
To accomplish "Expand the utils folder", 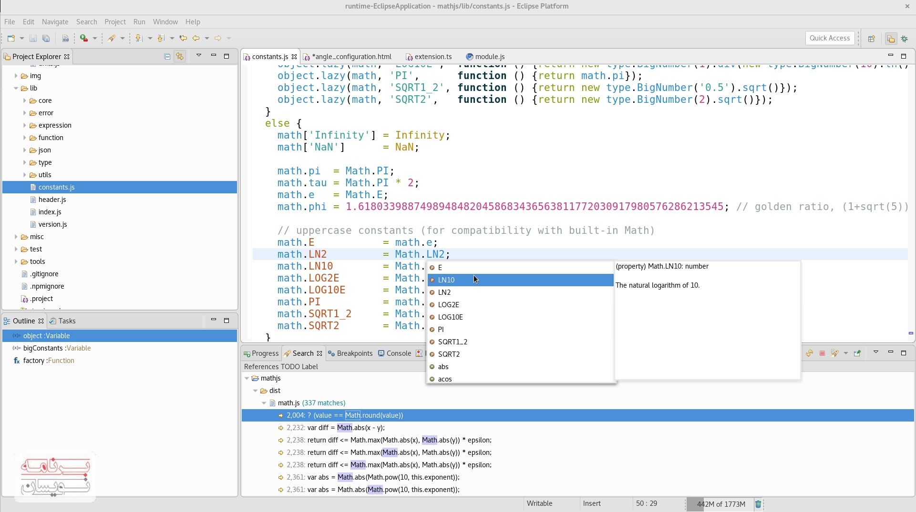I will [25, 175].
